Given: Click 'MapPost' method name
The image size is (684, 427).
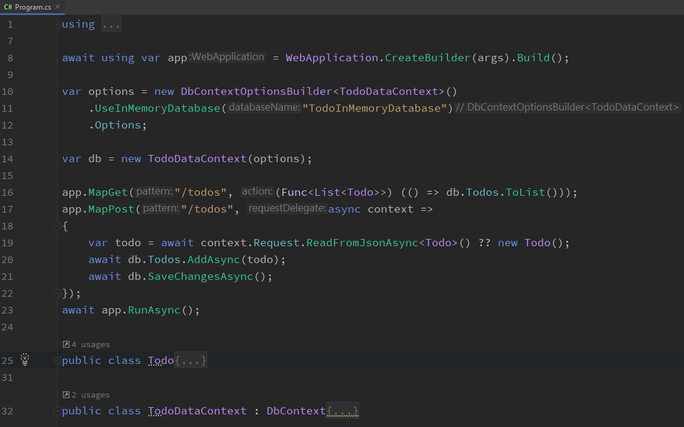Looking at the screenshot, I should pyautogui.click(x=111, y=210).
